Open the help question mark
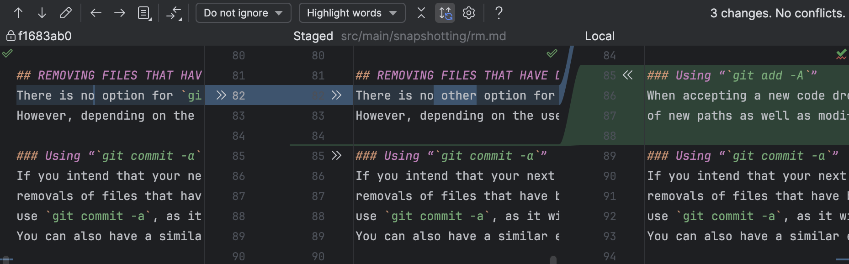 coord(499,13)
